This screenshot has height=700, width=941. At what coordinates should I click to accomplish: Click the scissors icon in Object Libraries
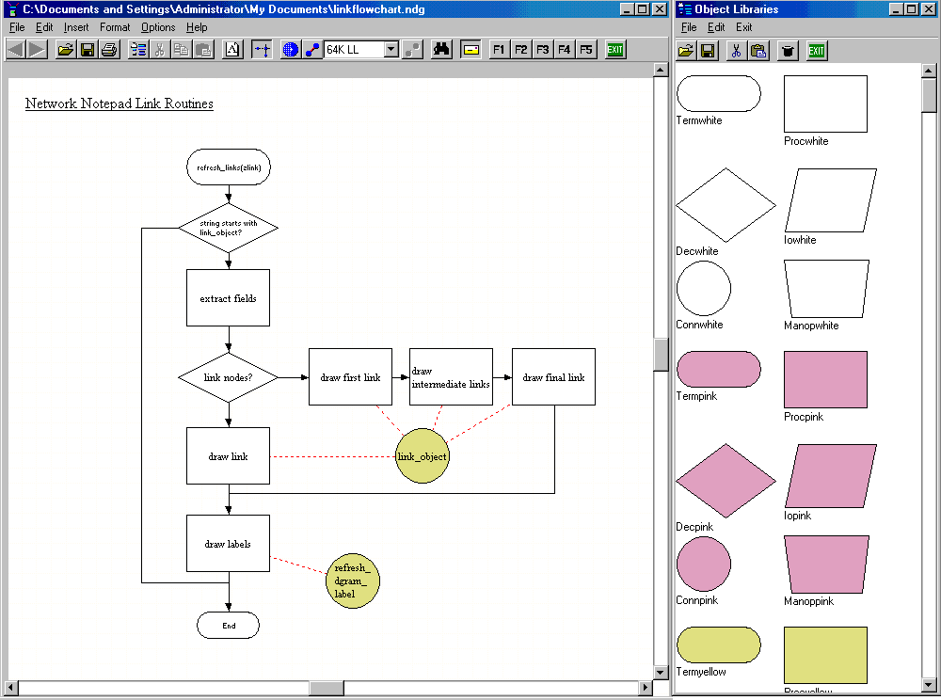tap(736, 51)
